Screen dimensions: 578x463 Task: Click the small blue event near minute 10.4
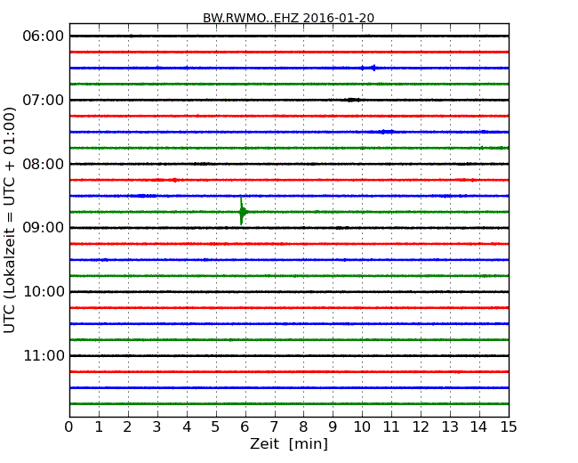[373, 68]
